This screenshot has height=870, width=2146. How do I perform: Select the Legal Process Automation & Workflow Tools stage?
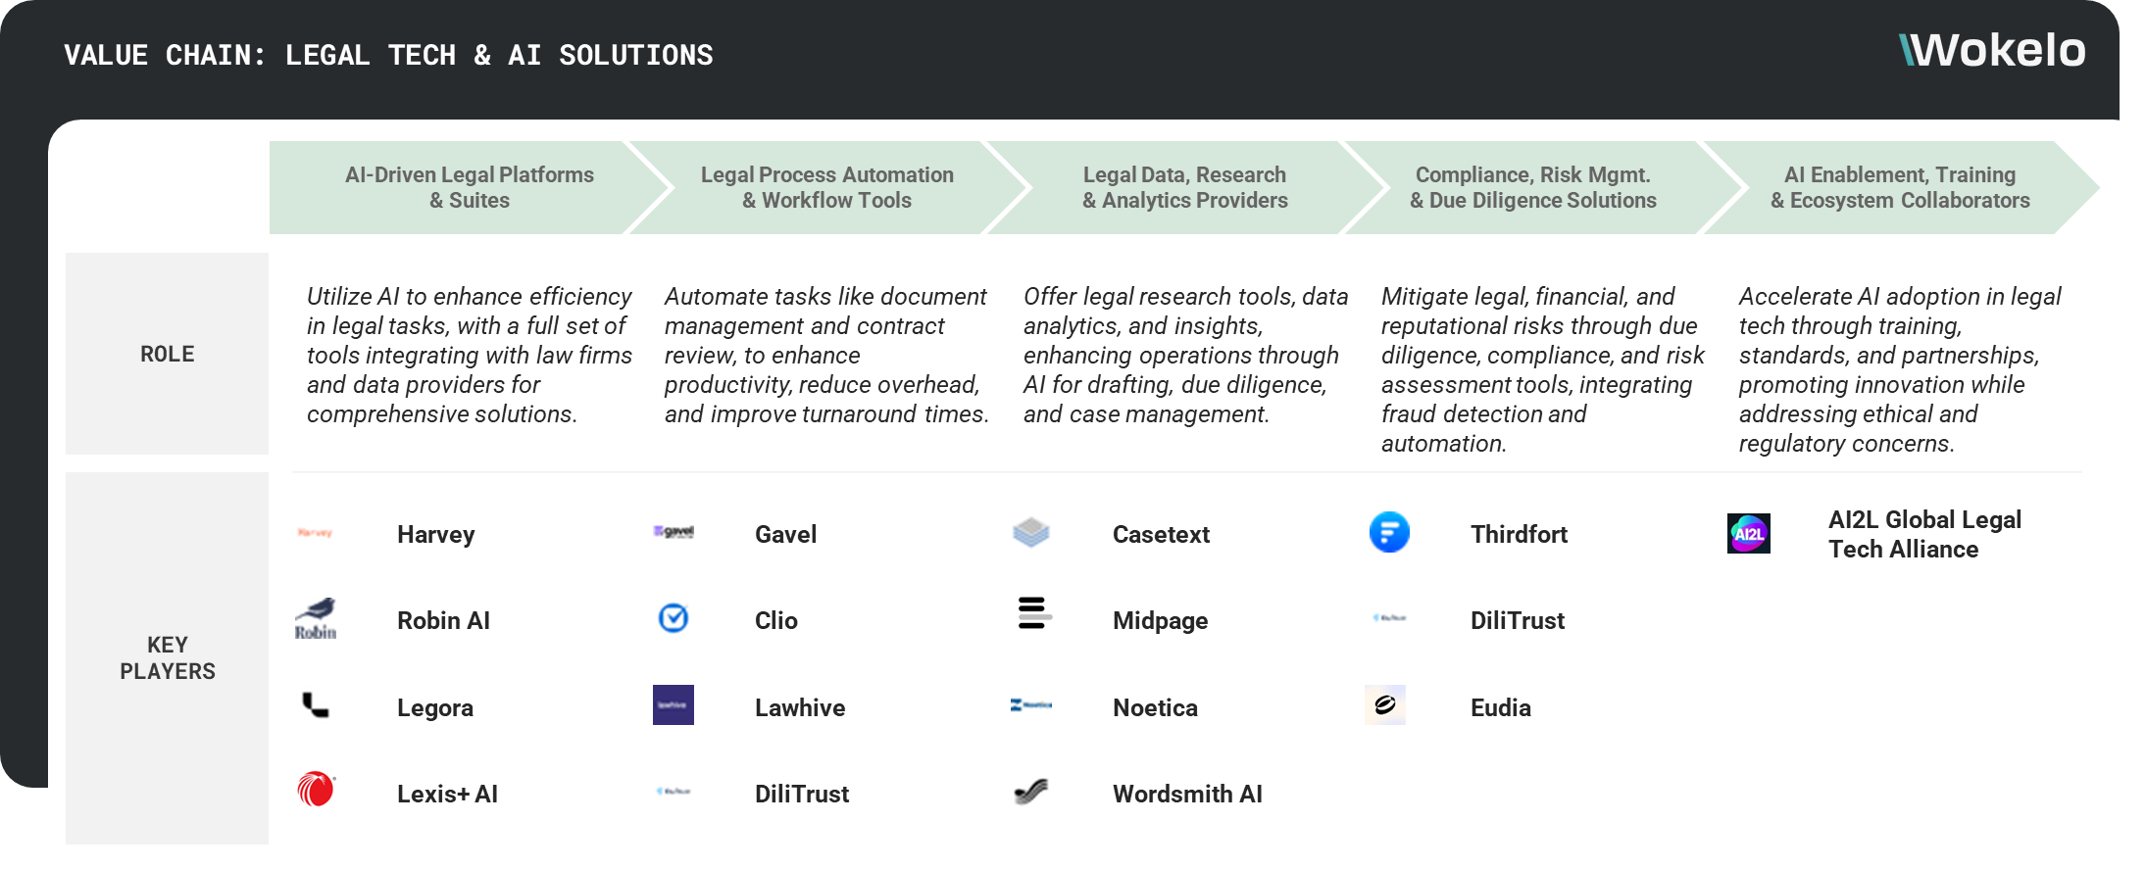(x=827, y=187)
